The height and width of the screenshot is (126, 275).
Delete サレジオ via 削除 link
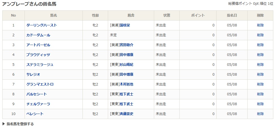tap(260, 75)
